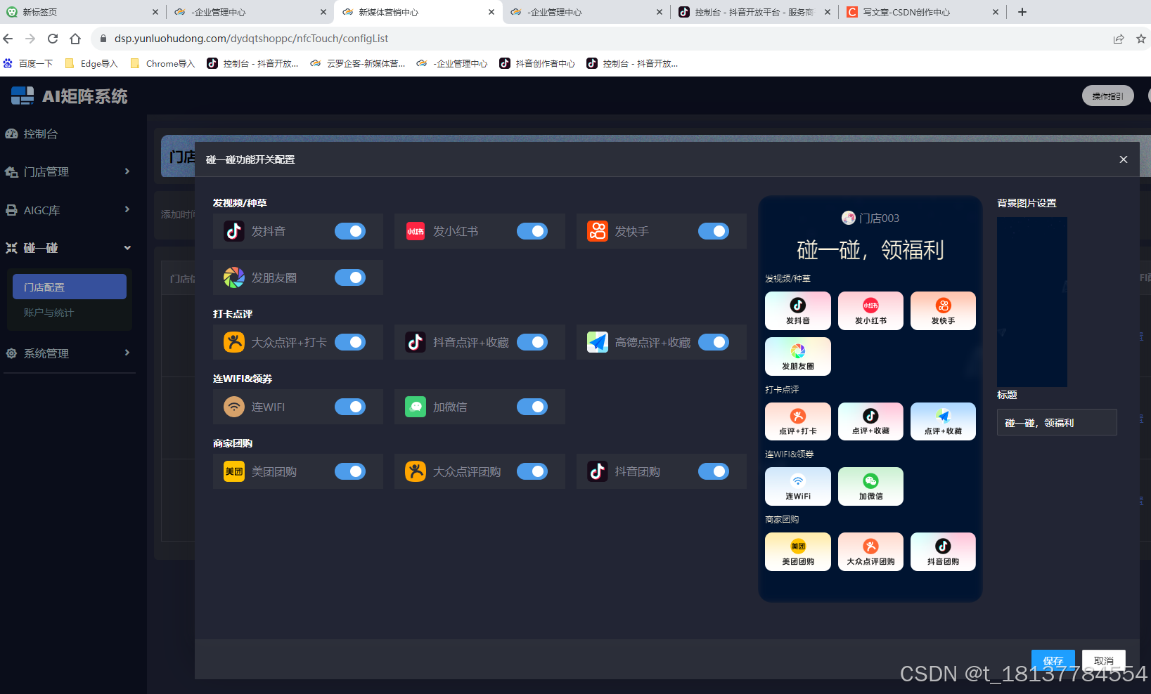Close the 碰一碰功能开关配置 dialog
Viewport: 1151px width, 694px height.
point(1124,159)
